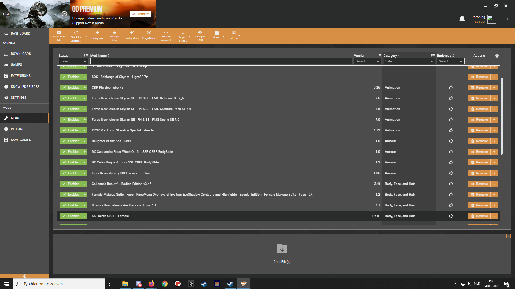Expand Remove options arrow for Daughter of the Sea
The width and height of the screenshot is (515, 289).
point(494,141)
